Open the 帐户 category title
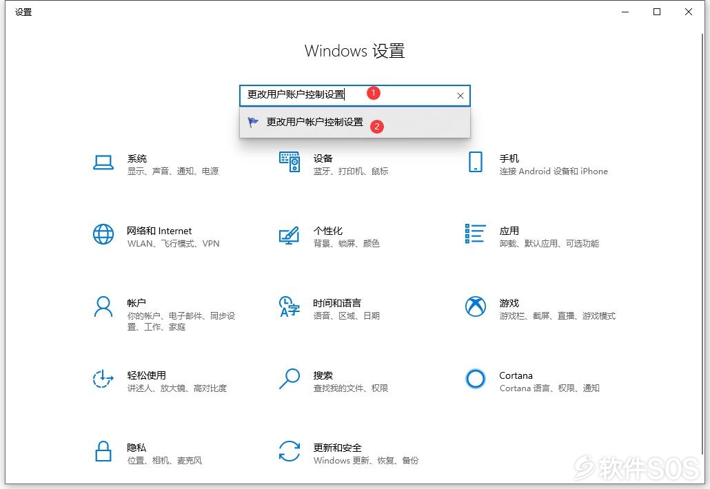This screenshot has height=489, width=710. [136, 303]
